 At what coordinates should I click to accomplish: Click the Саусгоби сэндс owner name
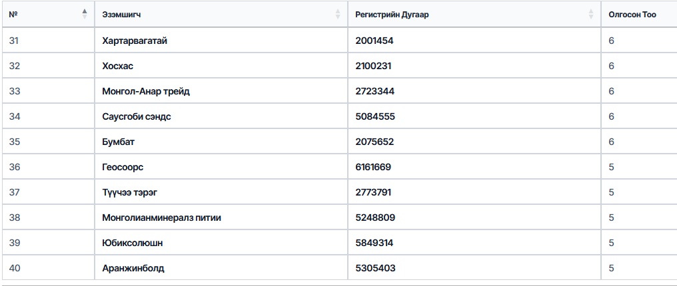point(137,116)
